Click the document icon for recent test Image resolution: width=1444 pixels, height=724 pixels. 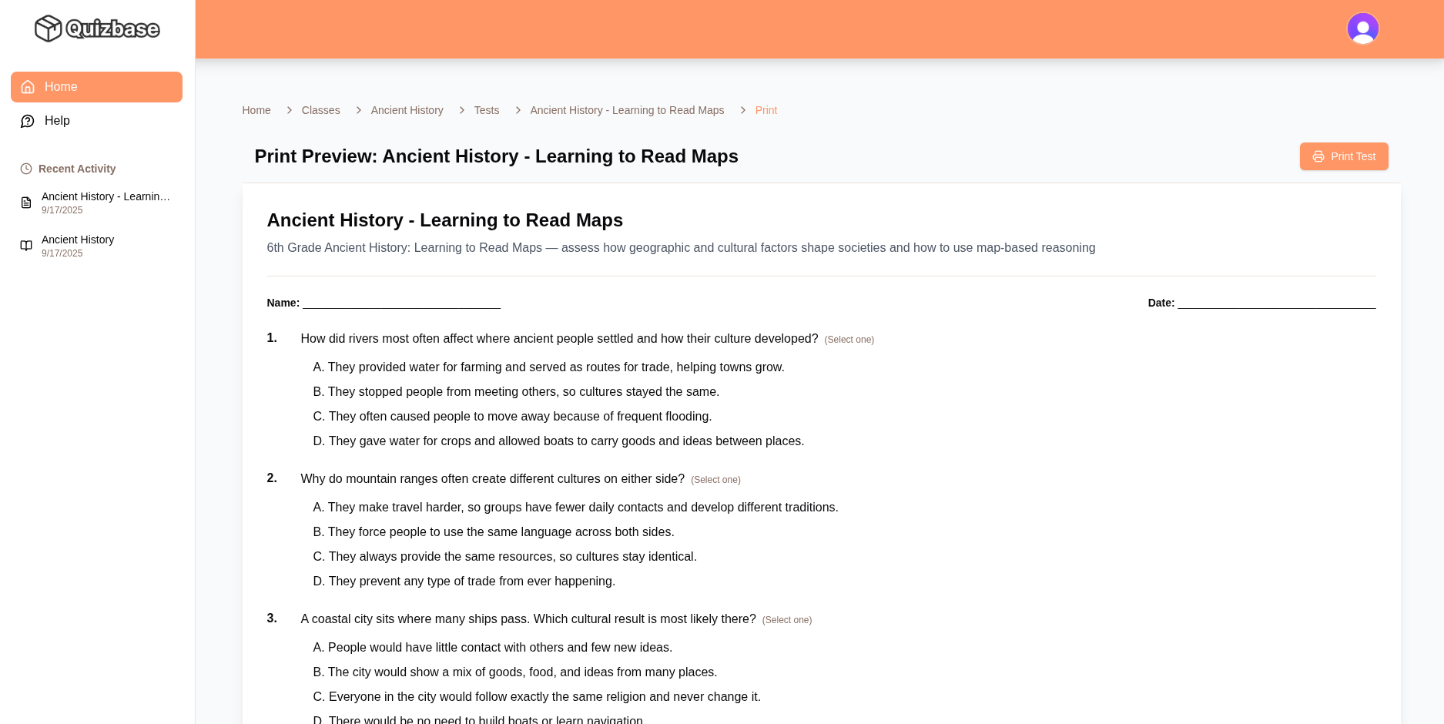coord(26,203)
